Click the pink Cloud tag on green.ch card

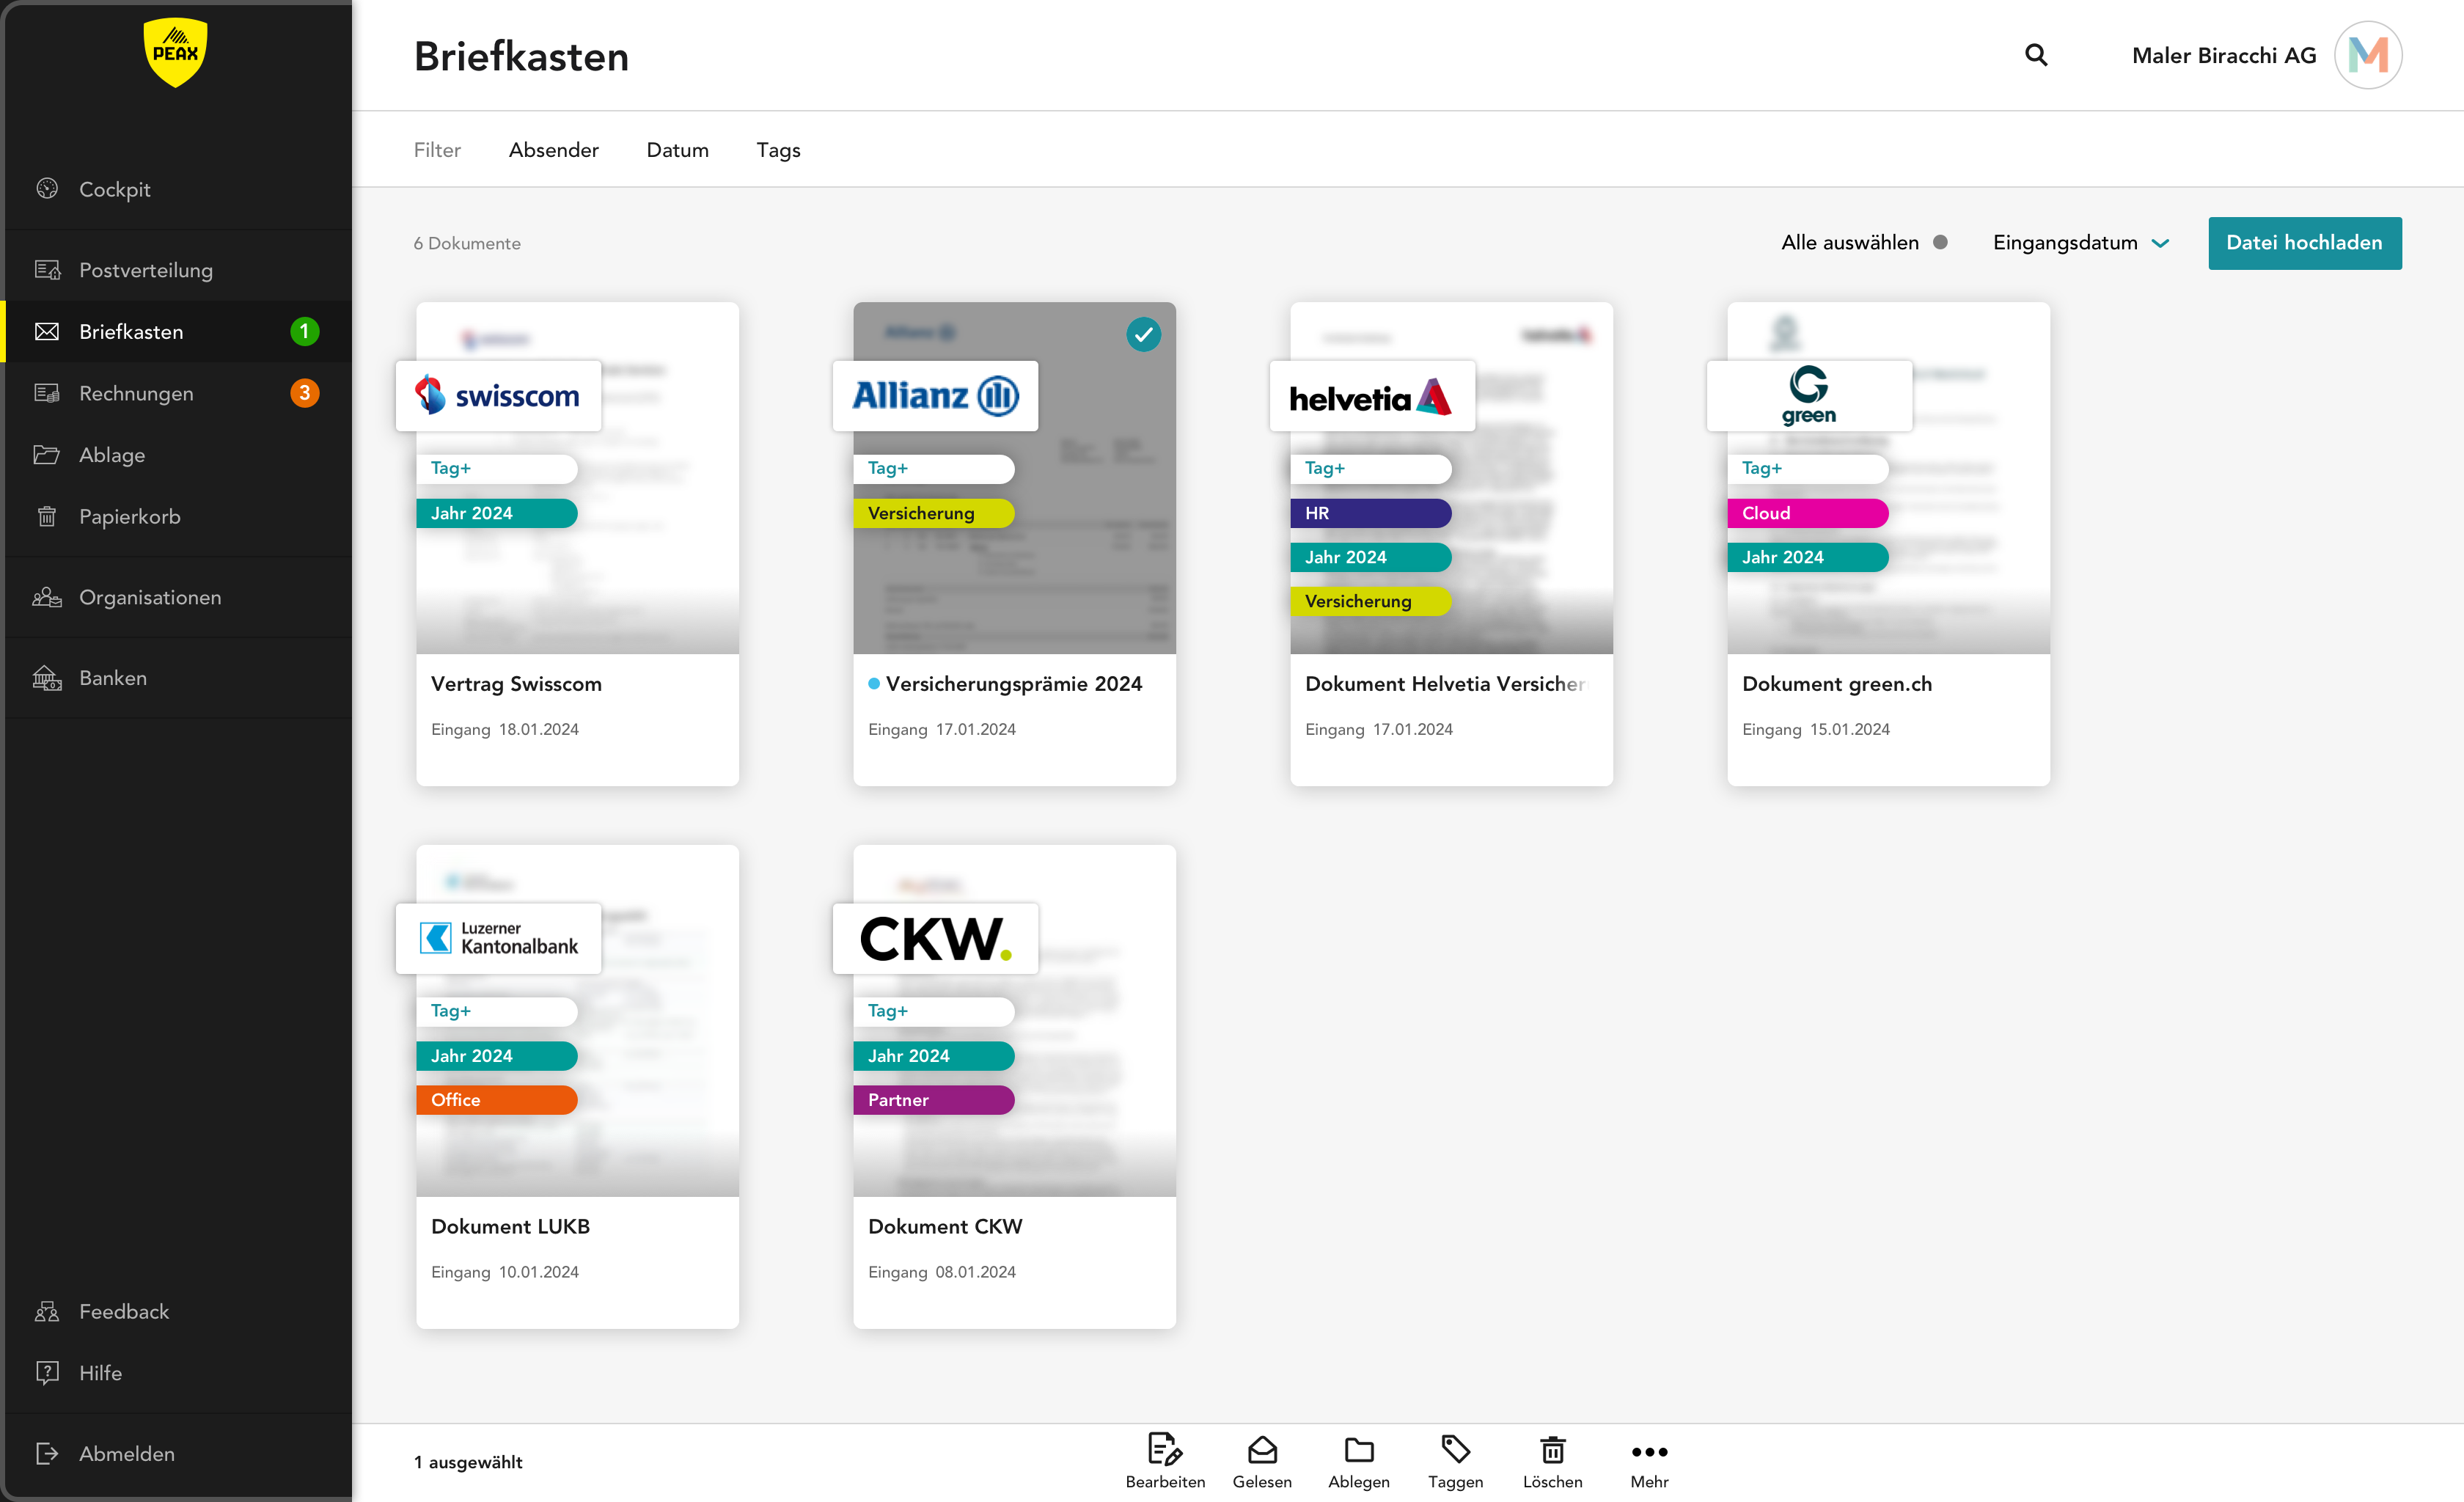1806,513
